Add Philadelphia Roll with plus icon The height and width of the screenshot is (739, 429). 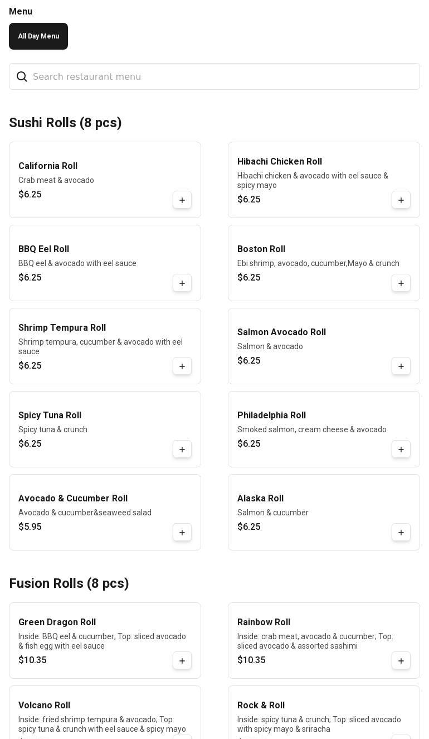coord(401,450)
